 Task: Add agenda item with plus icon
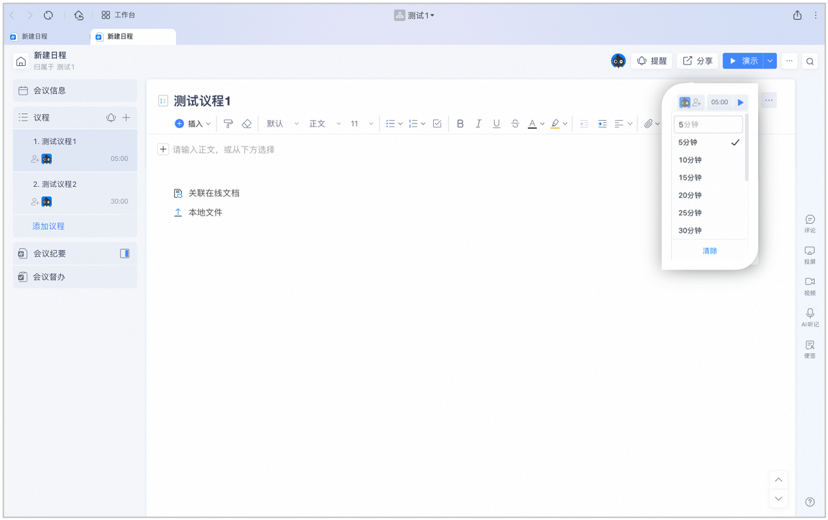pos(126,118)
